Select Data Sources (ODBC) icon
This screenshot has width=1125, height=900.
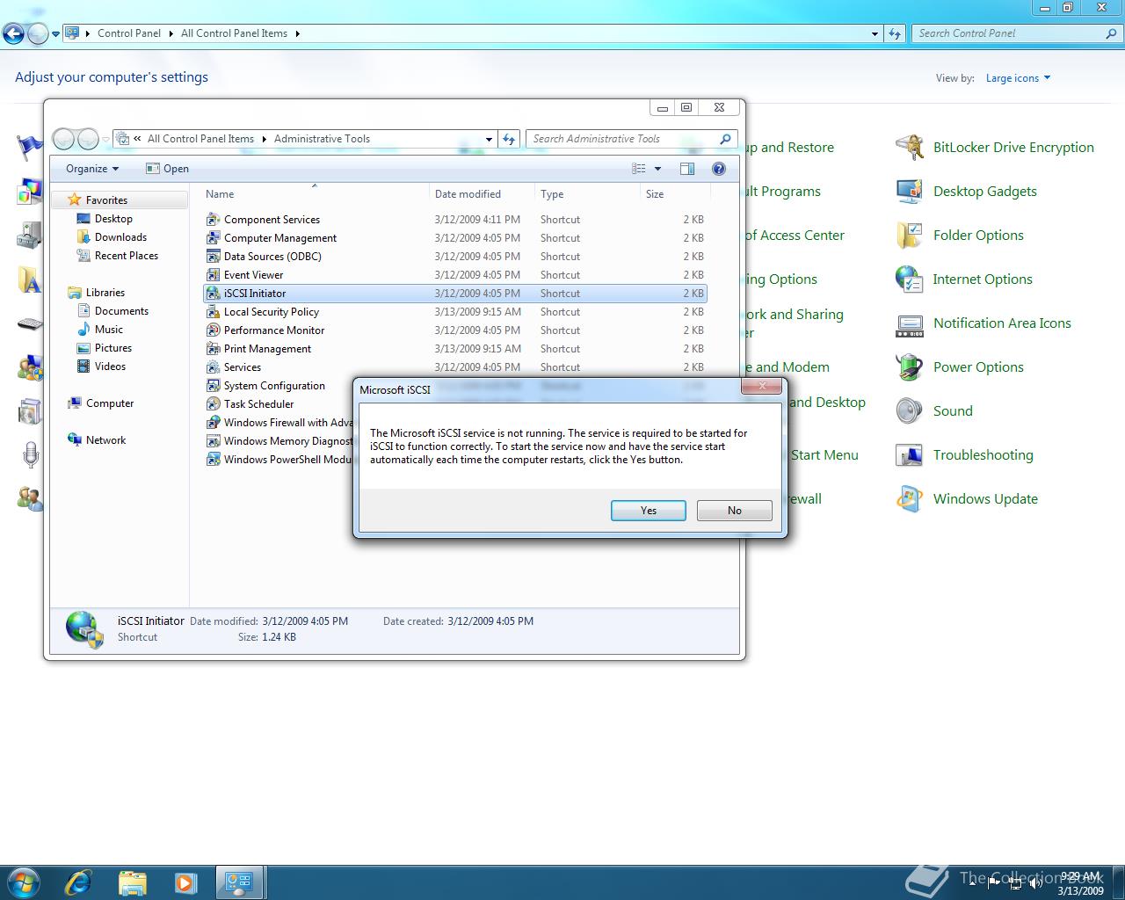[213, 257]
